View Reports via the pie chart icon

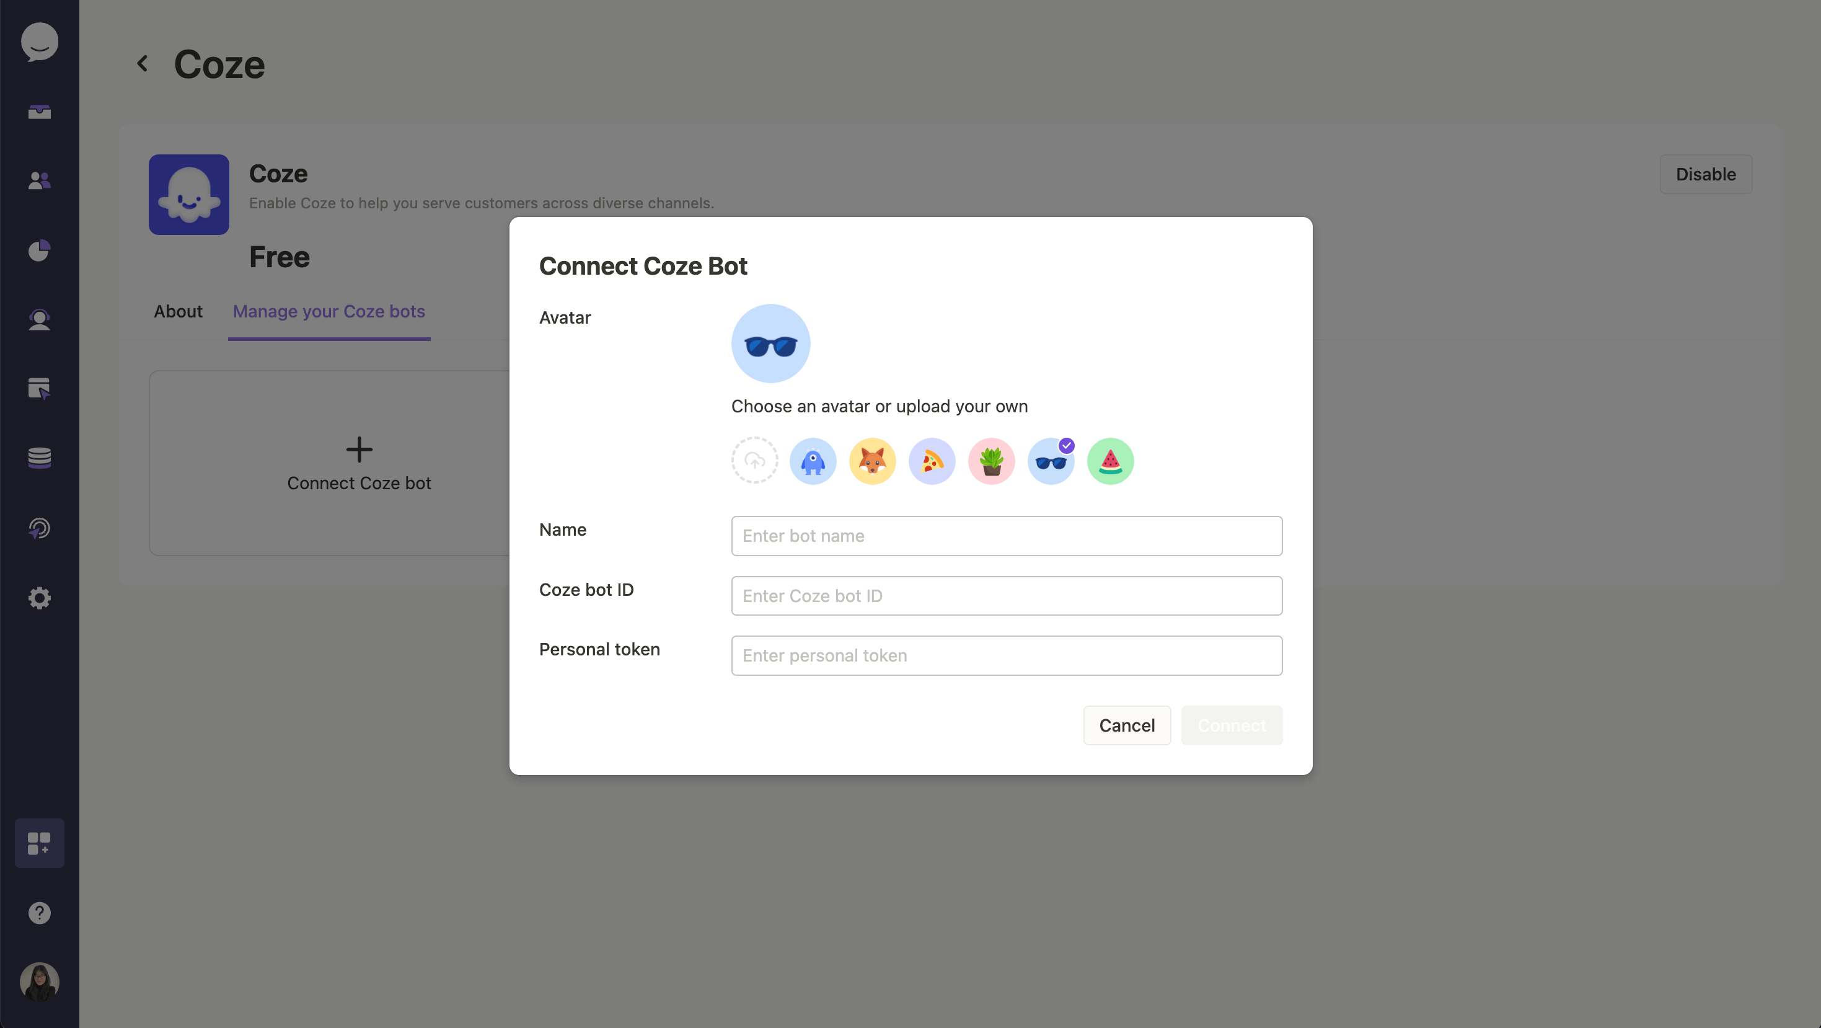[x=39, y=251]
